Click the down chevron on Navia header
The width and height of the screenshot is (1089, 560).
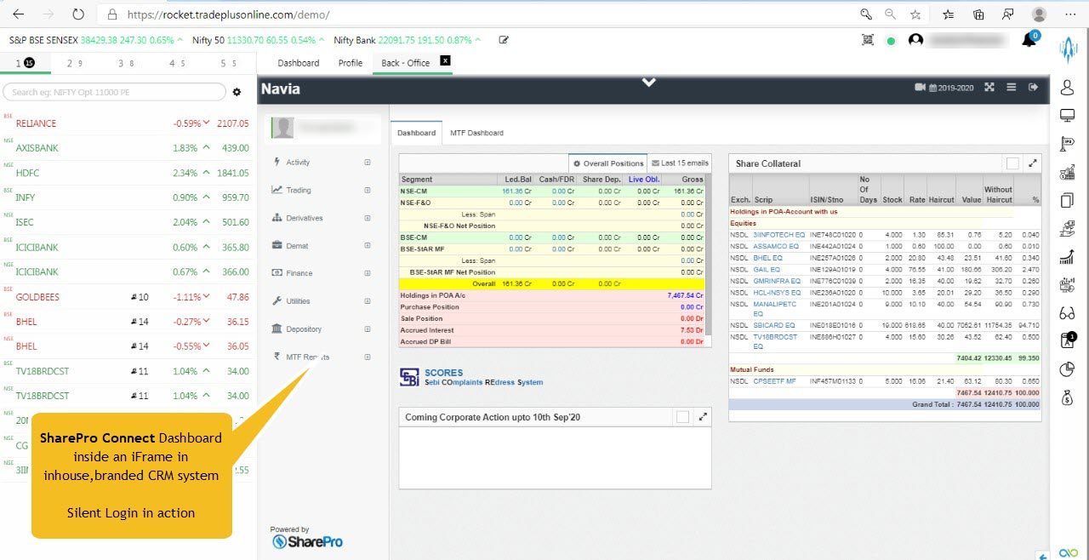(x=649, y=83)
